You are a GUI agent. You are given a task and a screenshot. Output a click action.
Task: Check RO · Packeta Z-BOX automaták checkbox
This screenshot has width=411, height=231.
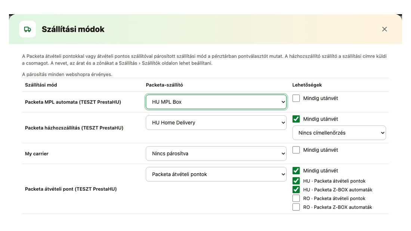click(296, 207)
